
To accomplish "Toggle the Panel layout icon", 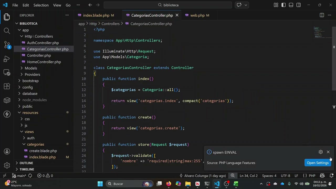I will click(291, 5).
